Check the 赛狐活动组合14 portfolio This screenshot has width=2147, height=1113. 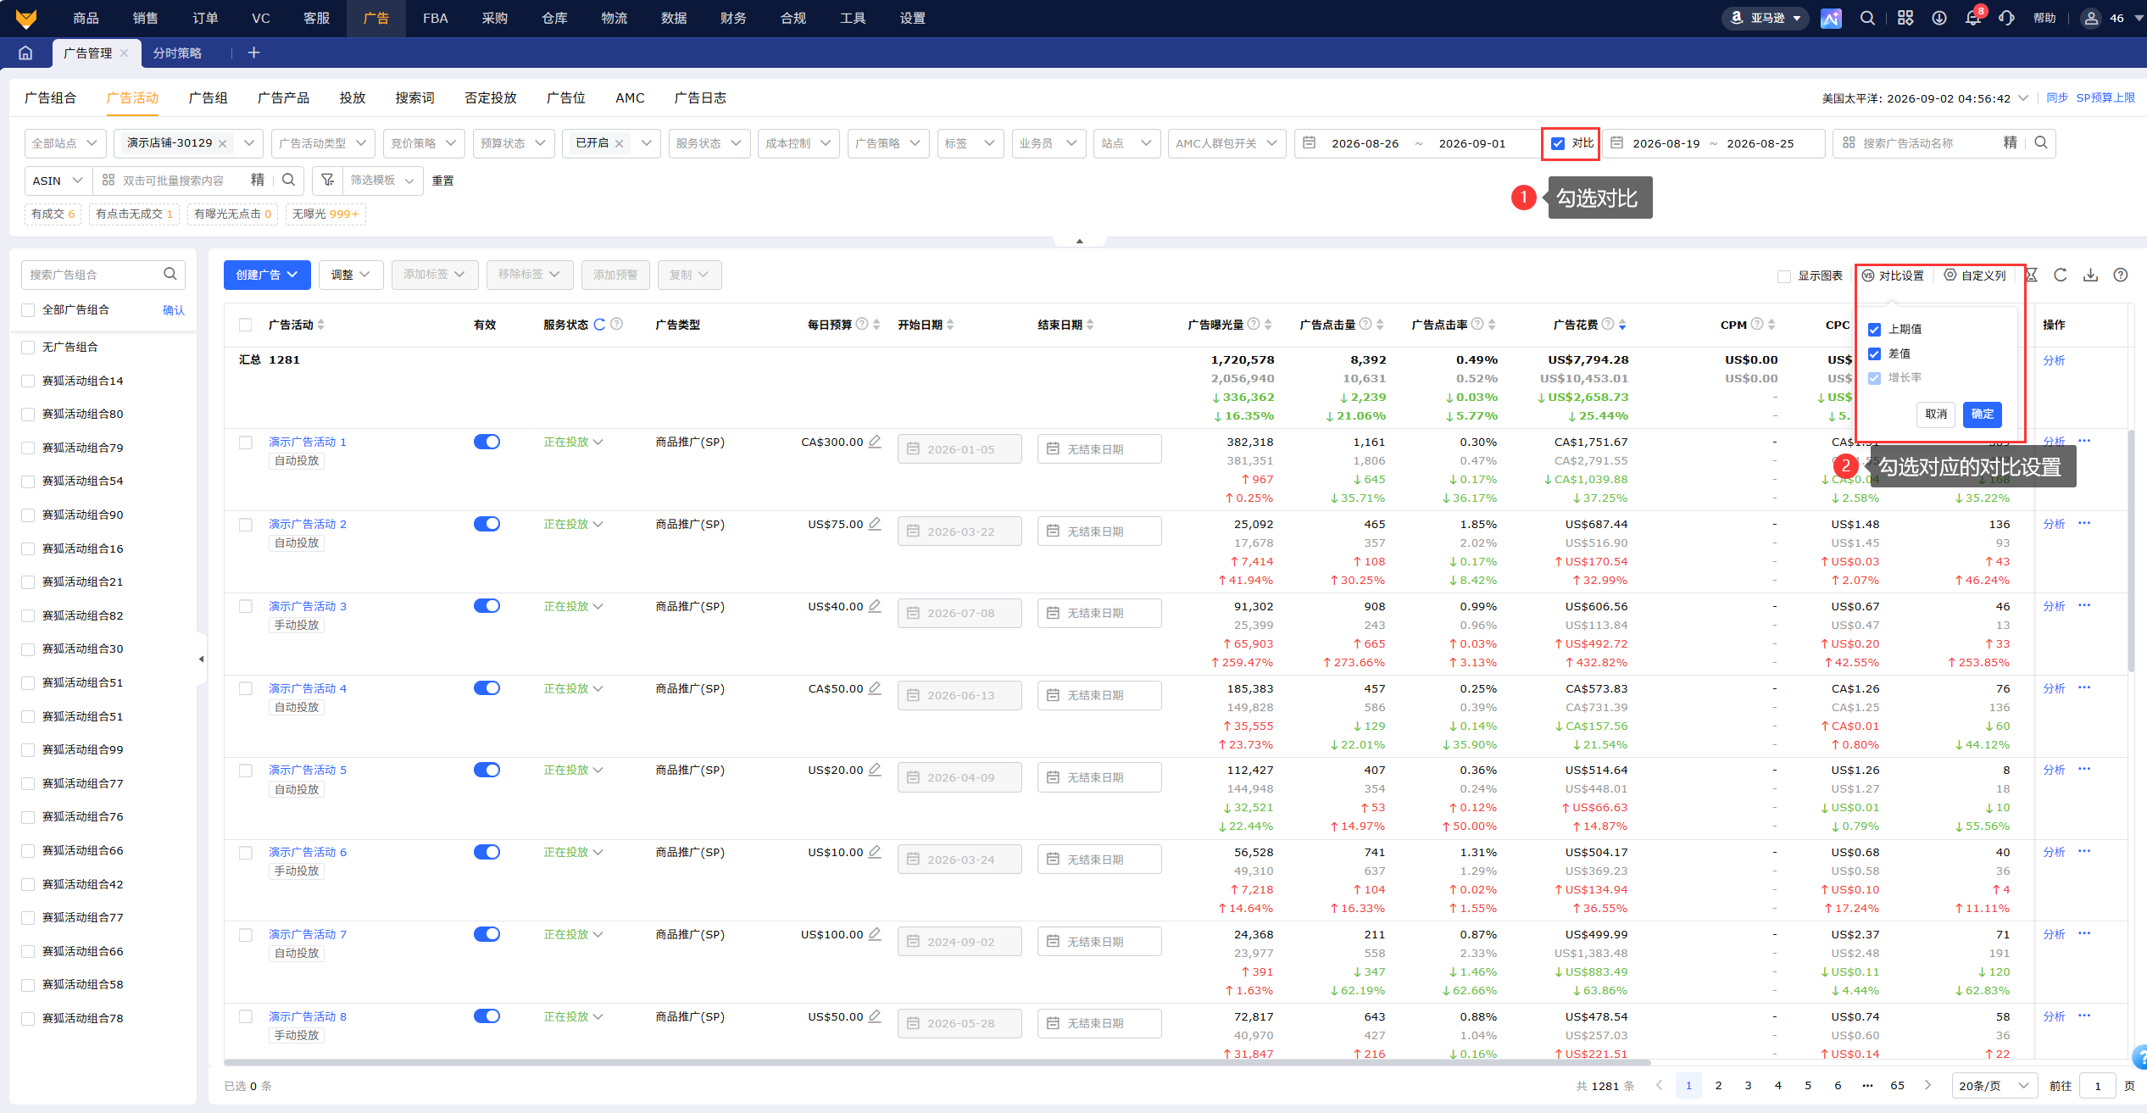[29, 381]
